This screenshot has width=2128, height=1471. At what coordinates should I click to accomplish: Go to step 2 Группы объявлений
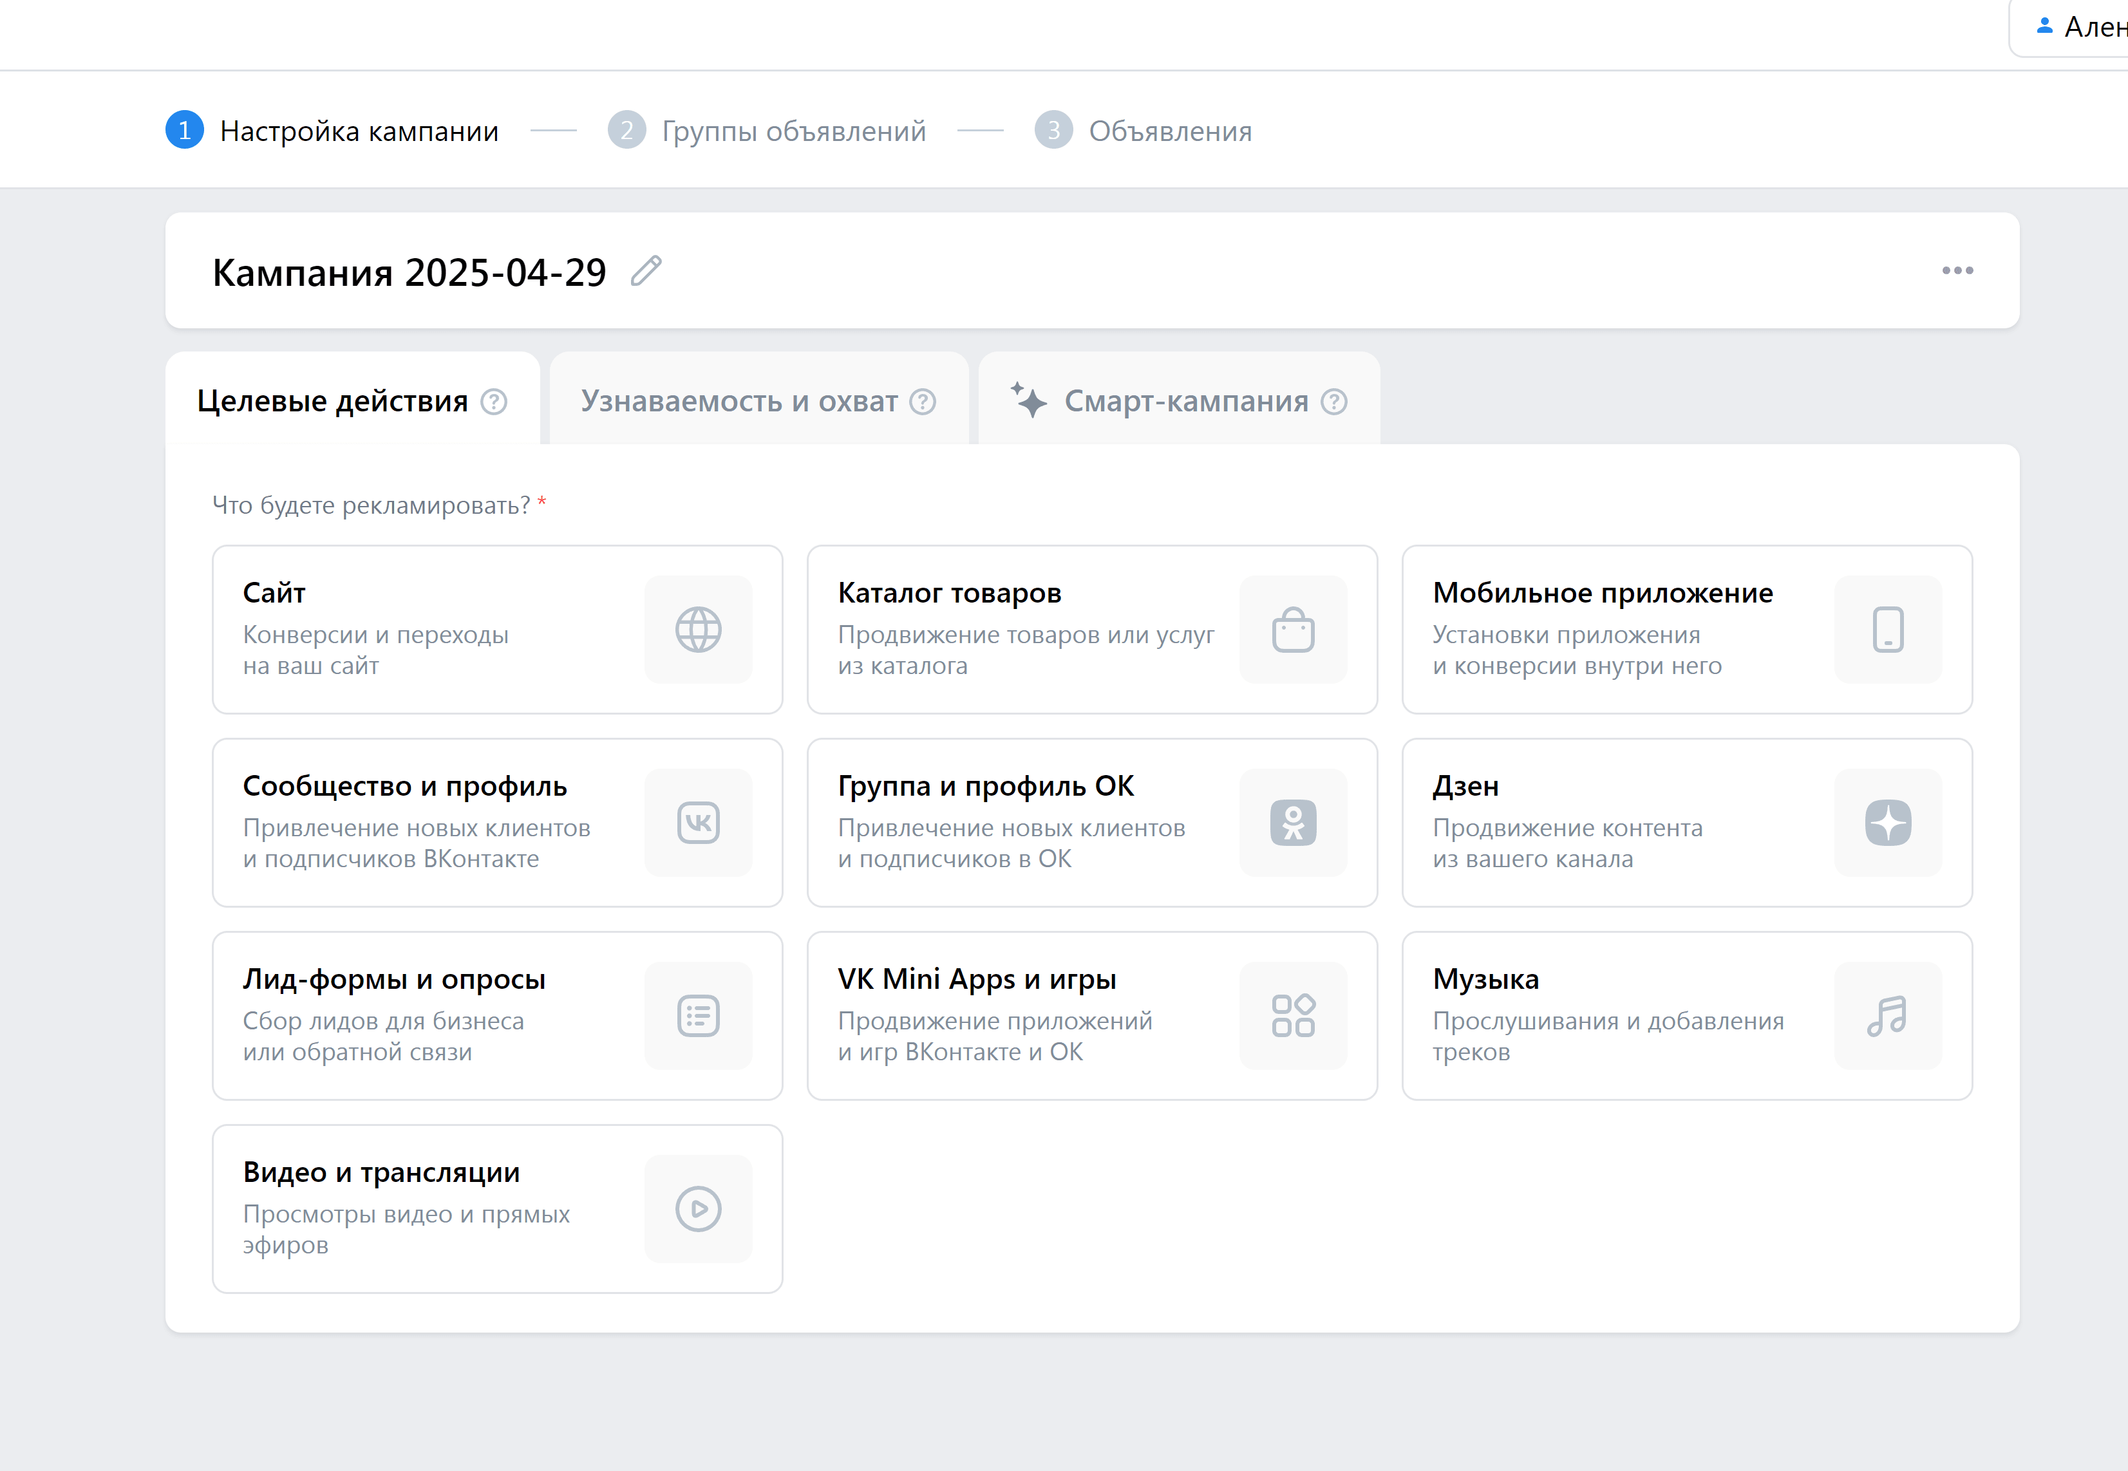[x=767, y=131]
